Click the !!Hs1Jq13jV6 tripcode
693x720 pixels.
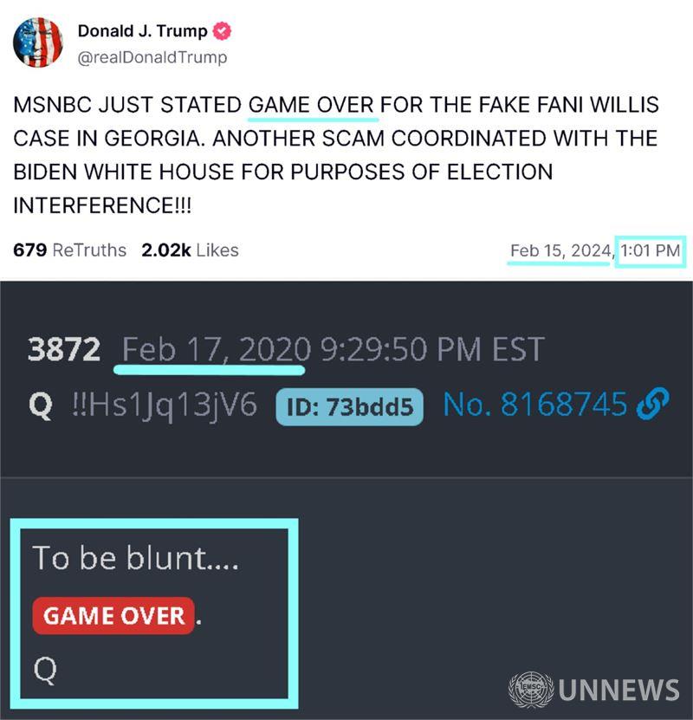[165, 405]
